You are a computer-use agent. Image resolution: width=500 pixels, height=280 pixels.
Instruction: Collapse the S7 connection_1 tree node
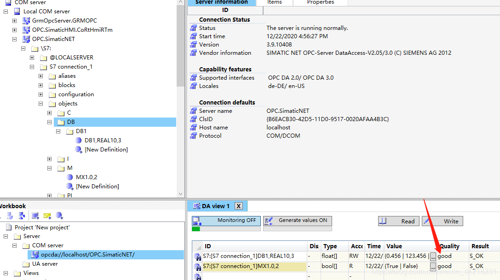point(31,66)
